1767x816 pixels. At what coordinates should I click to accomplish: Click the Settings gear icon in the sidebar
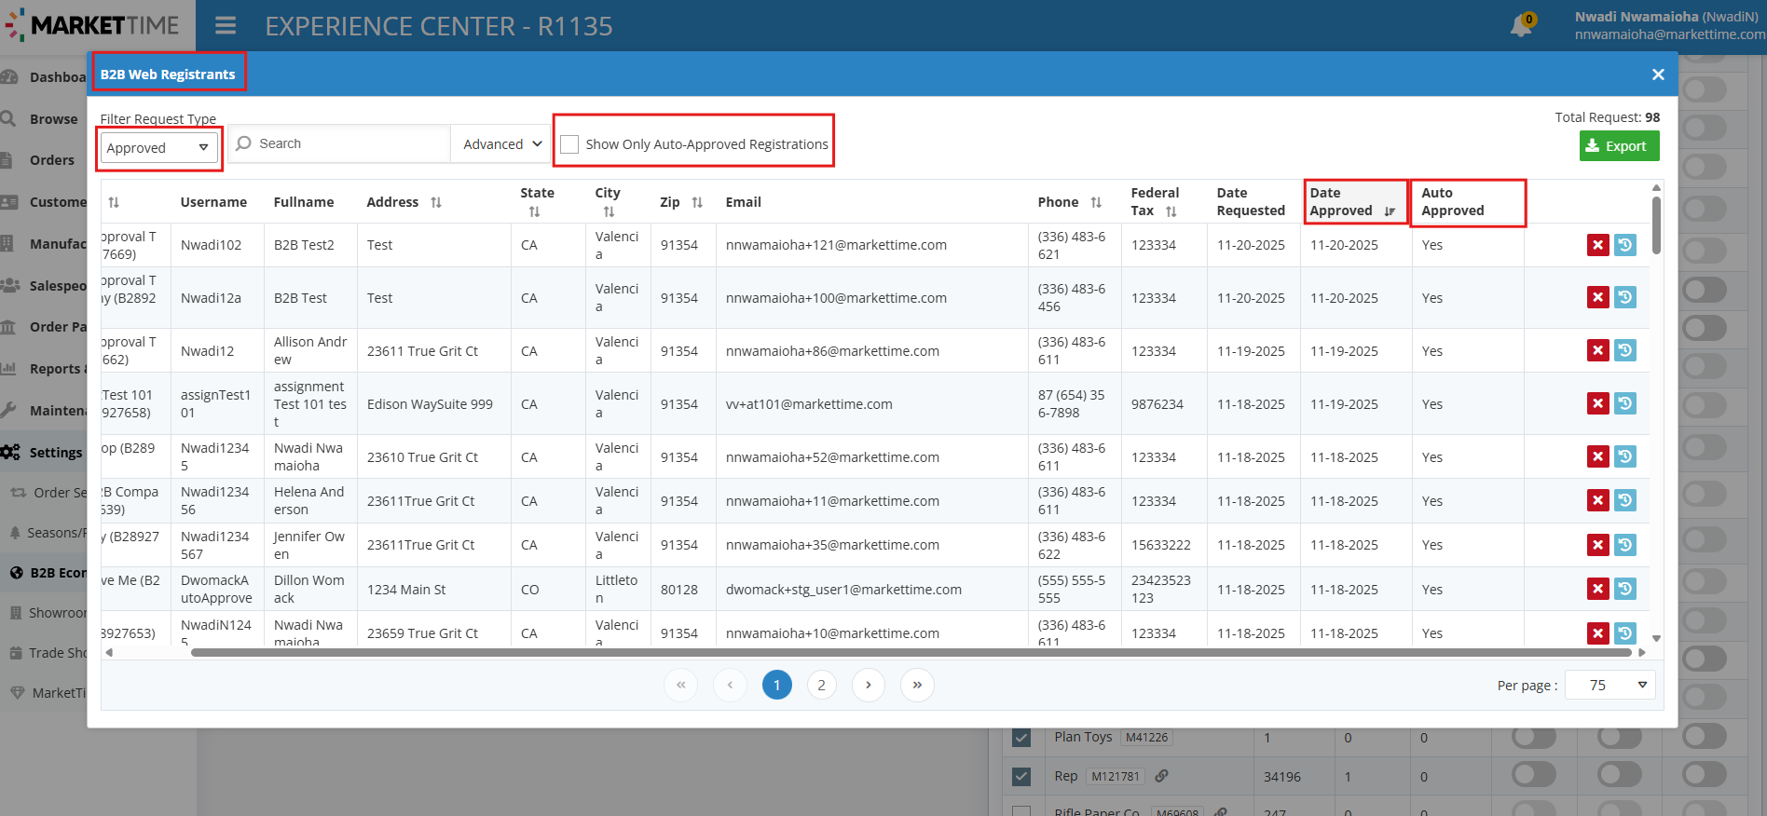10,452
